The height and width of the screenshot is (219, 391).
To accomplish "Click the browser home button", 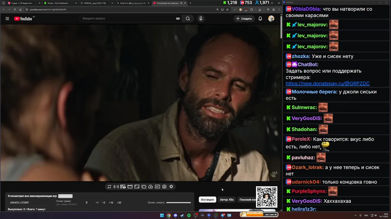I will [x=20, y=9].
